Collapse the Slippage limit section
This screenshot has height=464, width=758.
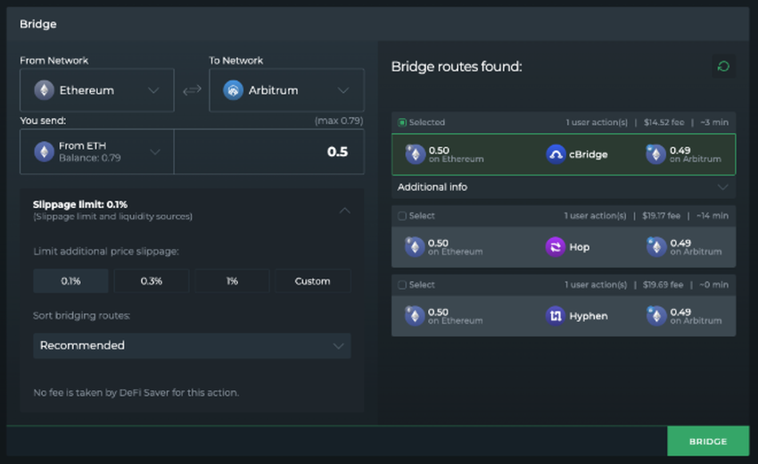345,211
